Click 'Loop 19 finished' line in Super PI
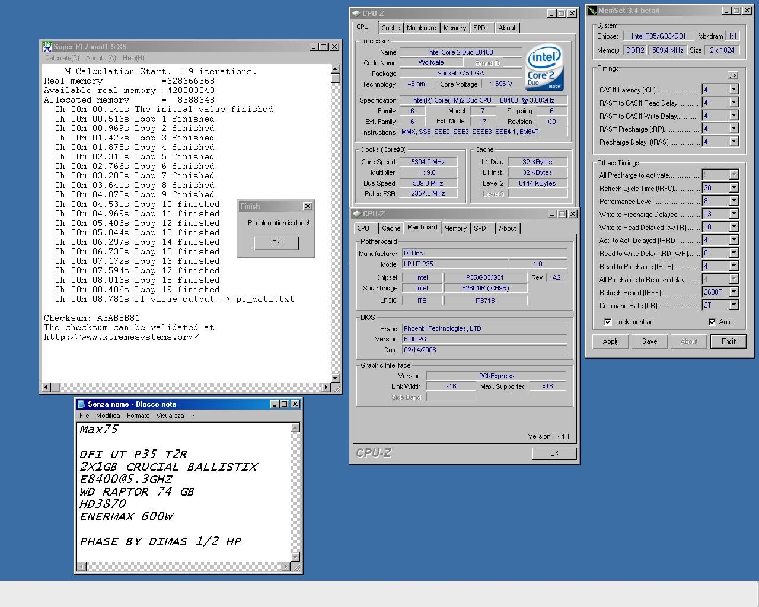The height and width of the screenshot is (607, 759). 138,289
